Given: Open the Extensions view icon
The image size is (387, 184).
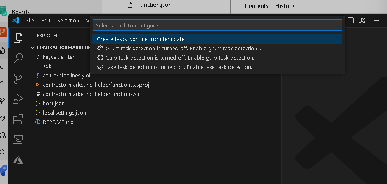Looking at the screenshot, I should coord(18,119).
